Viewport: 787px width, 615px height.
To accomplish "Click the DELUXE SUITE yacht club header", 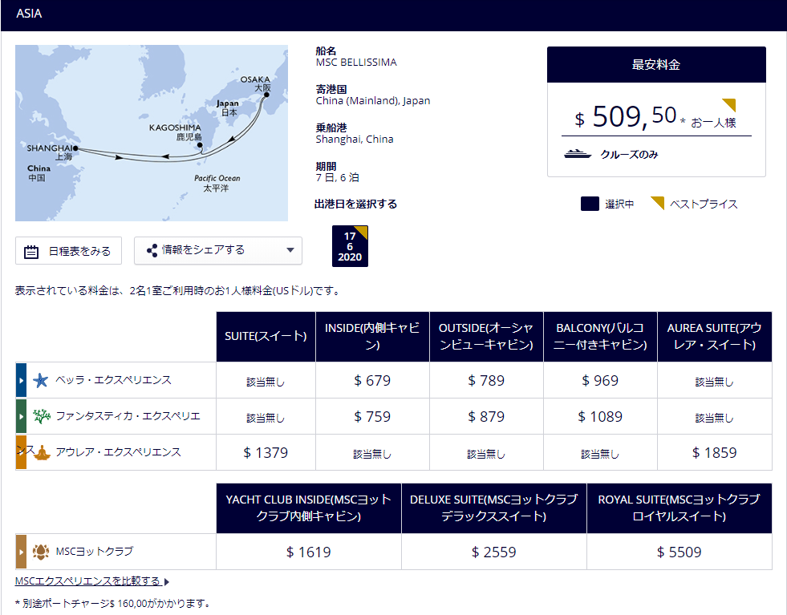I will point(494,508).
